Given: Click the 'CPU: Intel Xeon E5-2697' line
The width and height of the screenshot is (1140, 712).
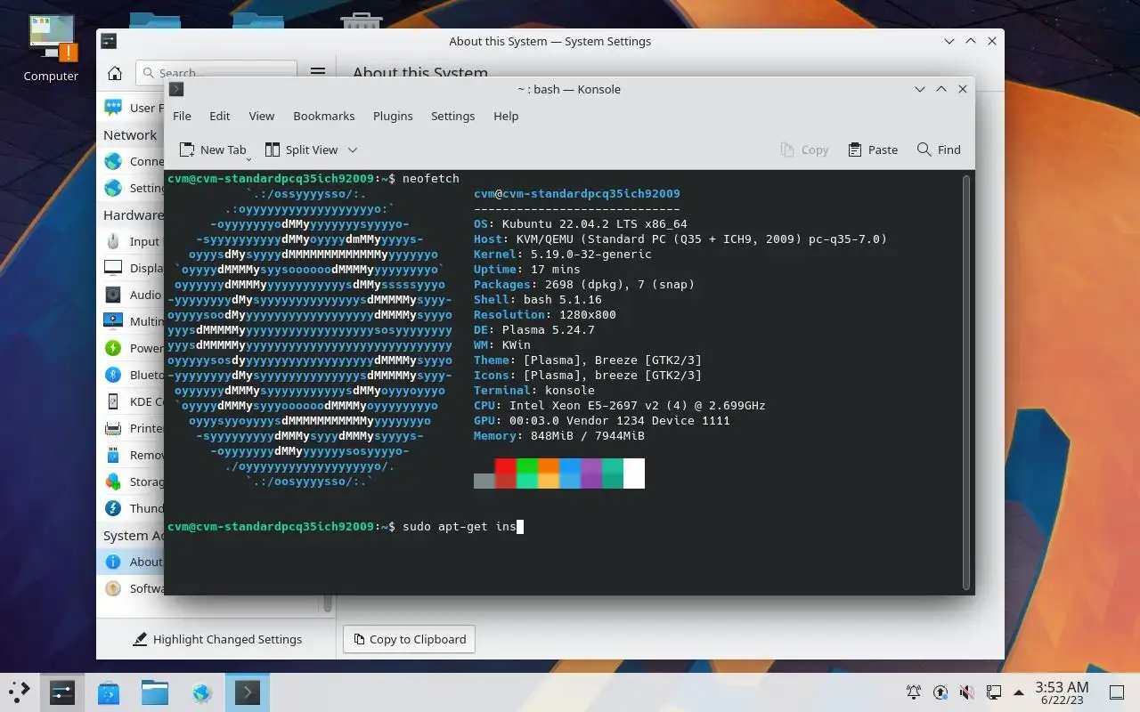Looking at the screenshot, I should [x=619, y=405].
